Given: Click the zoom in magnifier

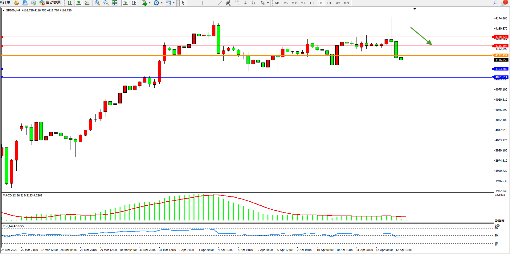Looking at the screenshot, I should pyautogui.click(x=97, y=3).
